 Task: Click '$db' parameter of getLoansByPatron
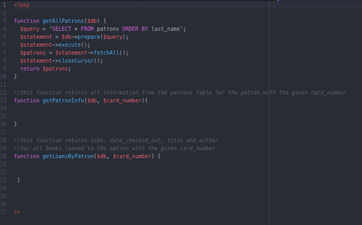click(x=101, y=156)
